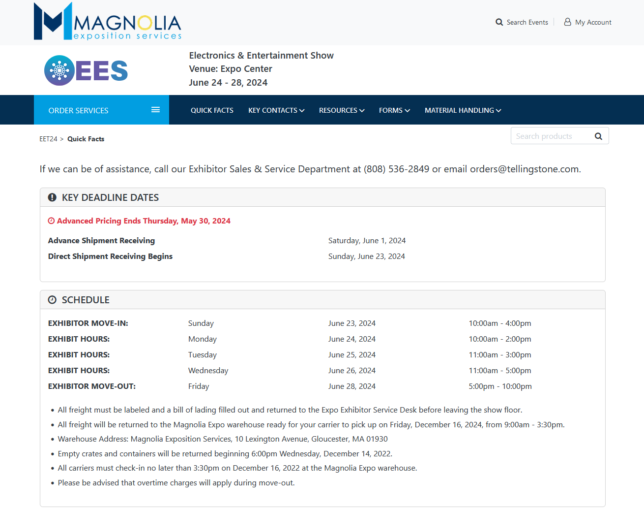Open the Order Services hamburger menu icon
Image resolution: width=644 pixels, height=510 pixels.
click(155, 110)
